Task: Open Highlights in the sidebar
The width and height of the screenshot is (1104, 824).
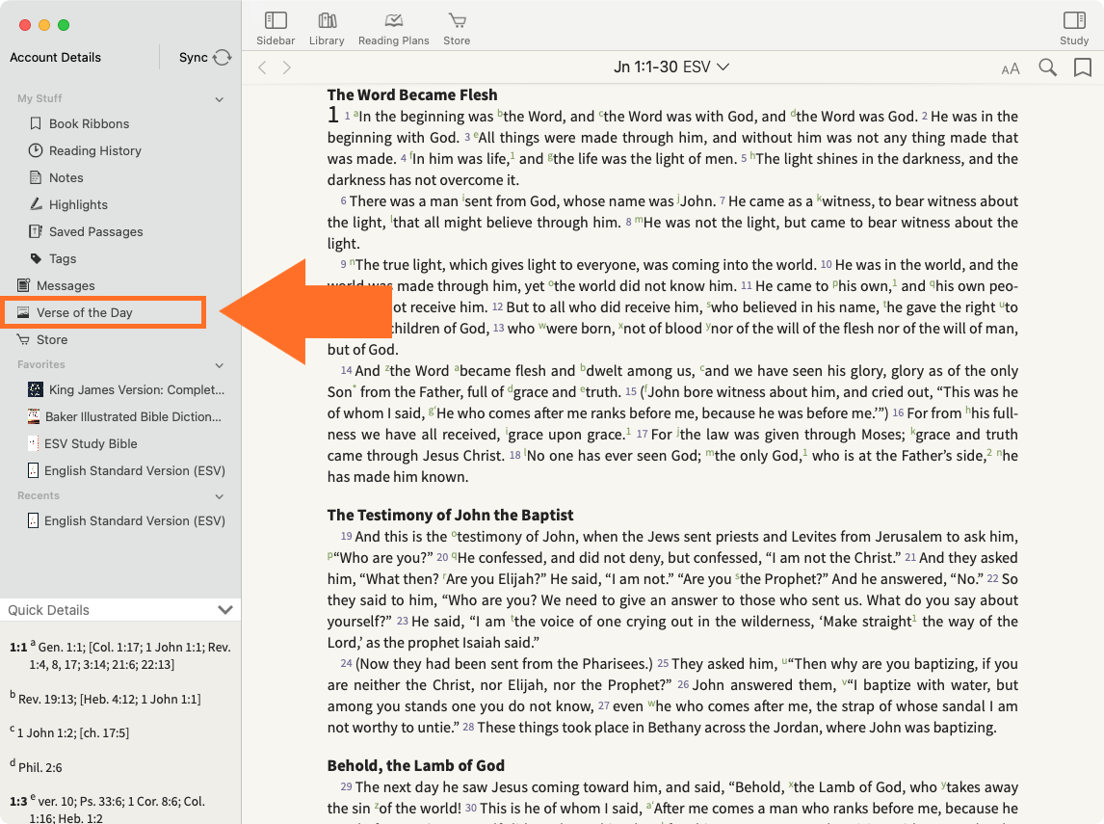Action: pyautogui.click(x=78, y=204)
